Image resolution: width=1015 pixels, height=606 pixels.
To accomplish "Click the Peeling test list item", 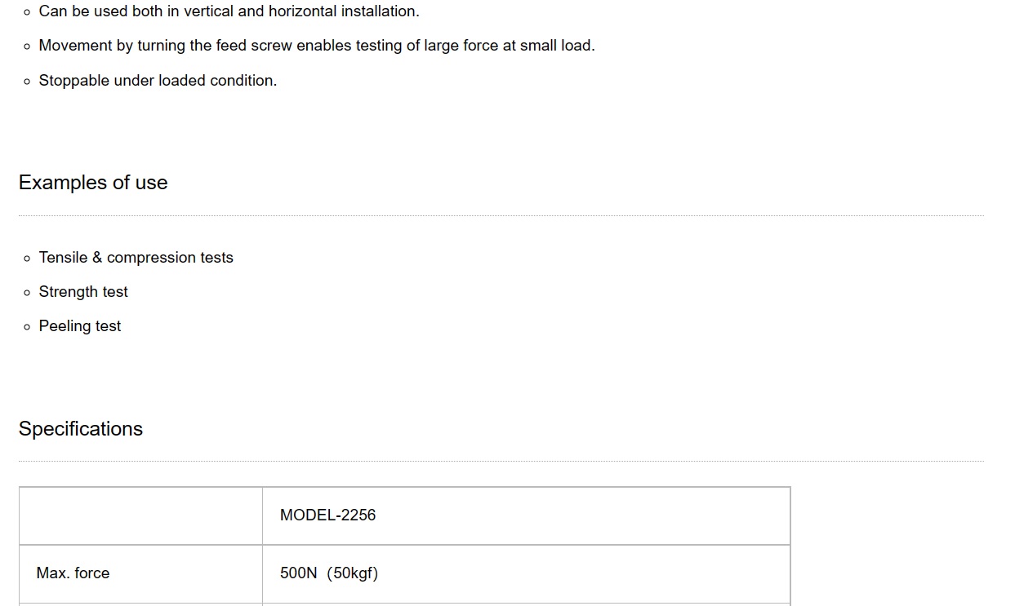I will [x=80, y=326].
